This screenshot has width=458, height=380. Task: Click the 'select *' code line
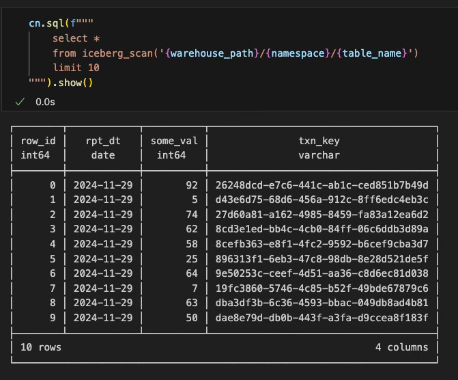pos(76,38)
